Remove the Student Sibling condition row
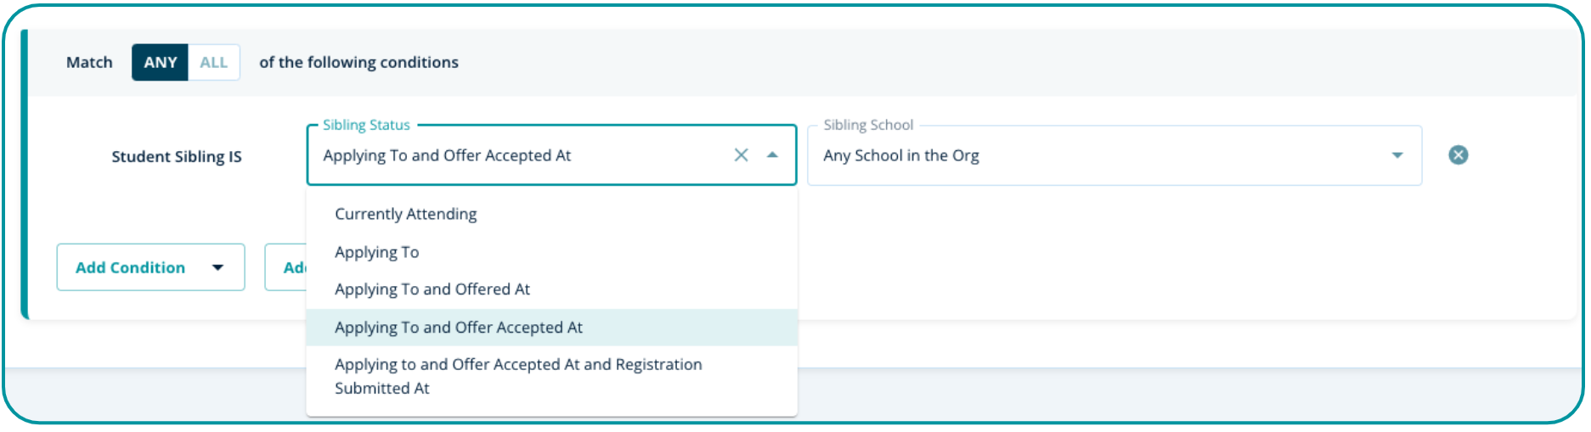The width and height of the screenshot is (1591, 432). click(x=1458, y=154)
